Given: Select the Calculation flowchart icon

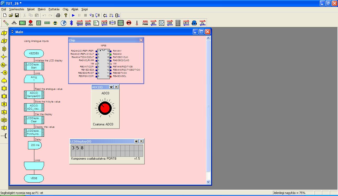Looking at the screenshot, I should point(4,104).
